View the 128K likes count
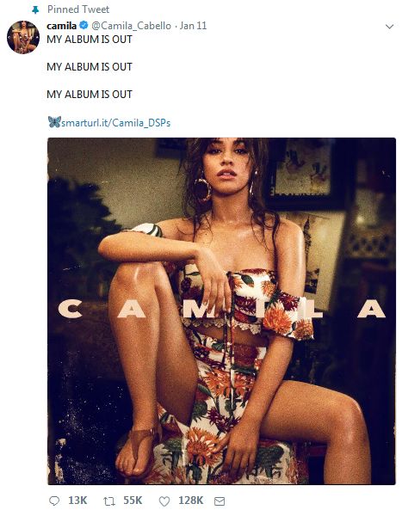402x510 pixels. [x=191, y=501]
